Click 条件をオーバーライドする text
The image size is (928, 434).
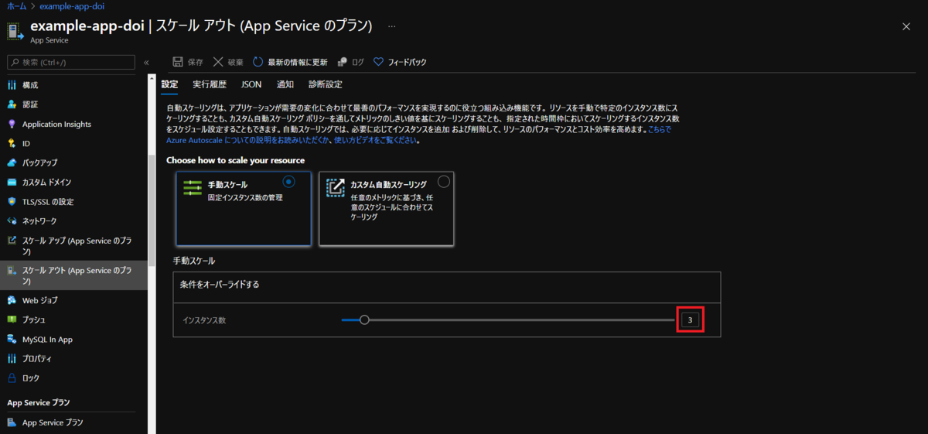point(220,285)
